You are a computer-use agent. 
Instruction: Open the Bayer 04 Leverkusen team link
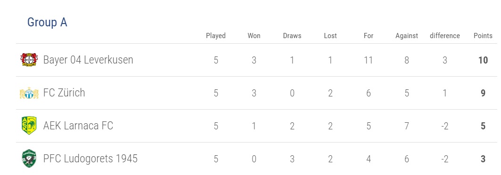[x=88, y=60]
